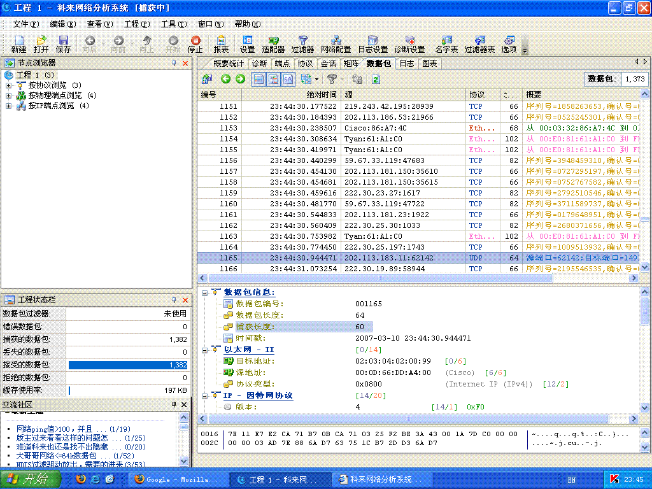Expand the 按IP端点浏览 tree node

pos(9,106)
